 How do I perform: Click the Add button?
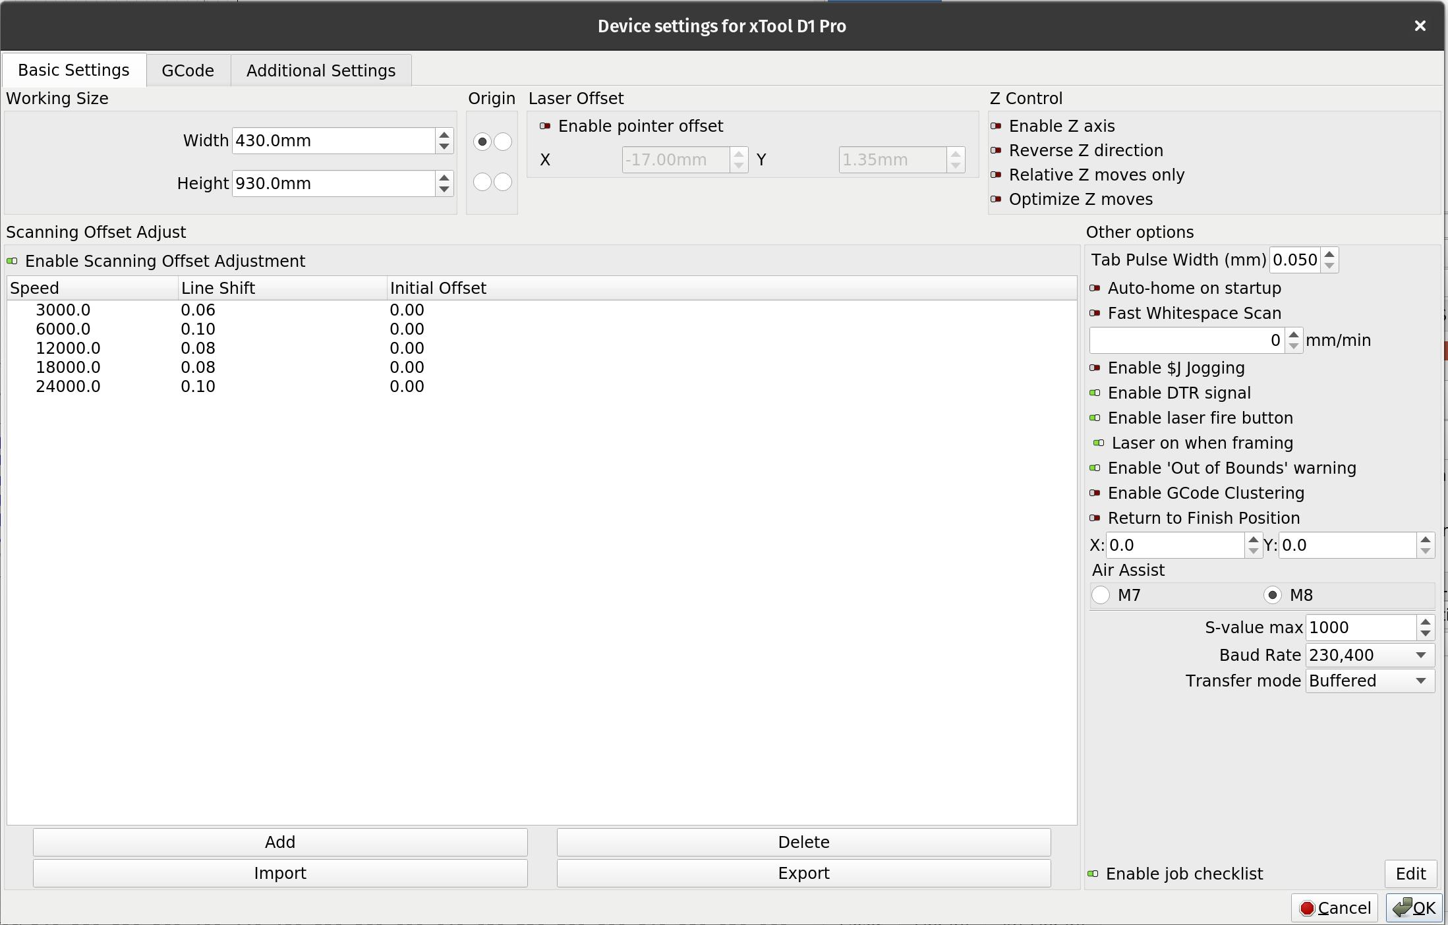click(280, 843)
